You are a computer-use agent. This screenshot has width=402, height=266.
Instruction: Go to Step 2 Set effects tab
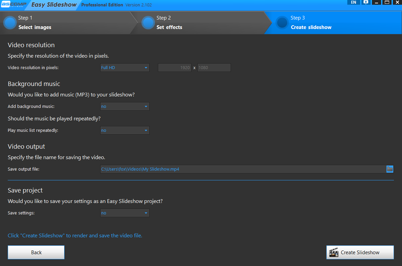[201, 23]
